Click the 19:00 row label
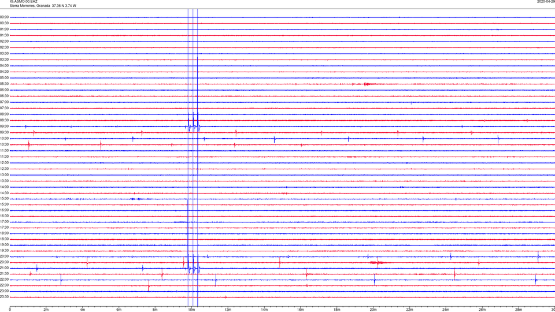The image size is (555, 312). click(x=4, y=245)
